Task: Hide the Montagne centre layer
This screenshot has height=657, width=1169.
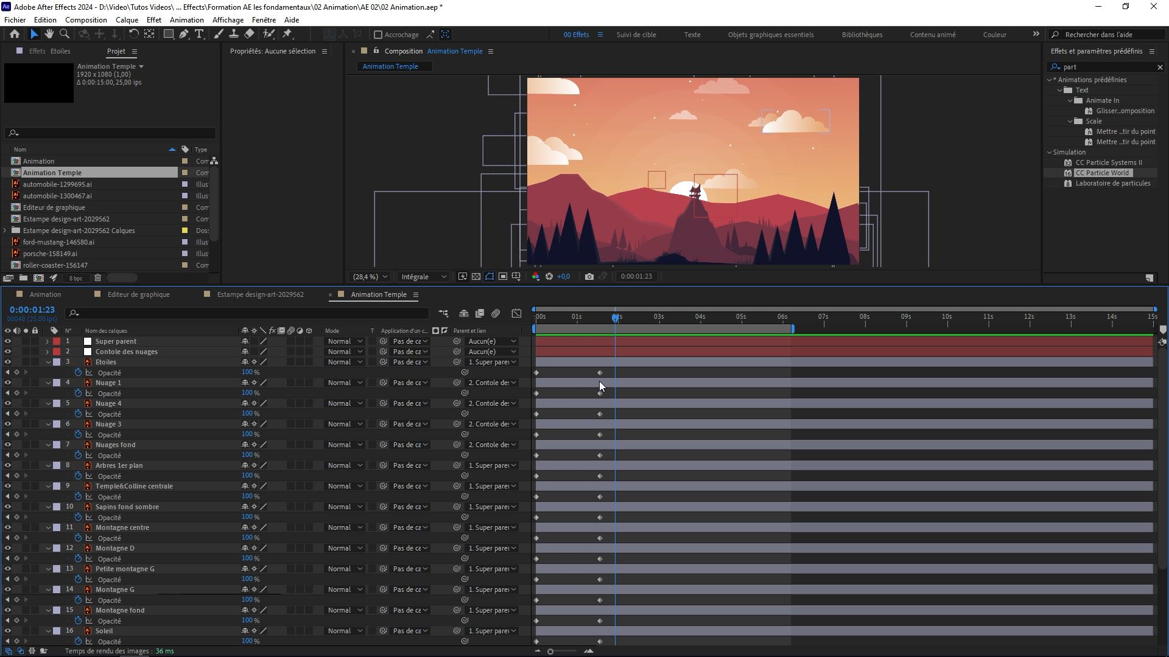Action: pos(8,527)
